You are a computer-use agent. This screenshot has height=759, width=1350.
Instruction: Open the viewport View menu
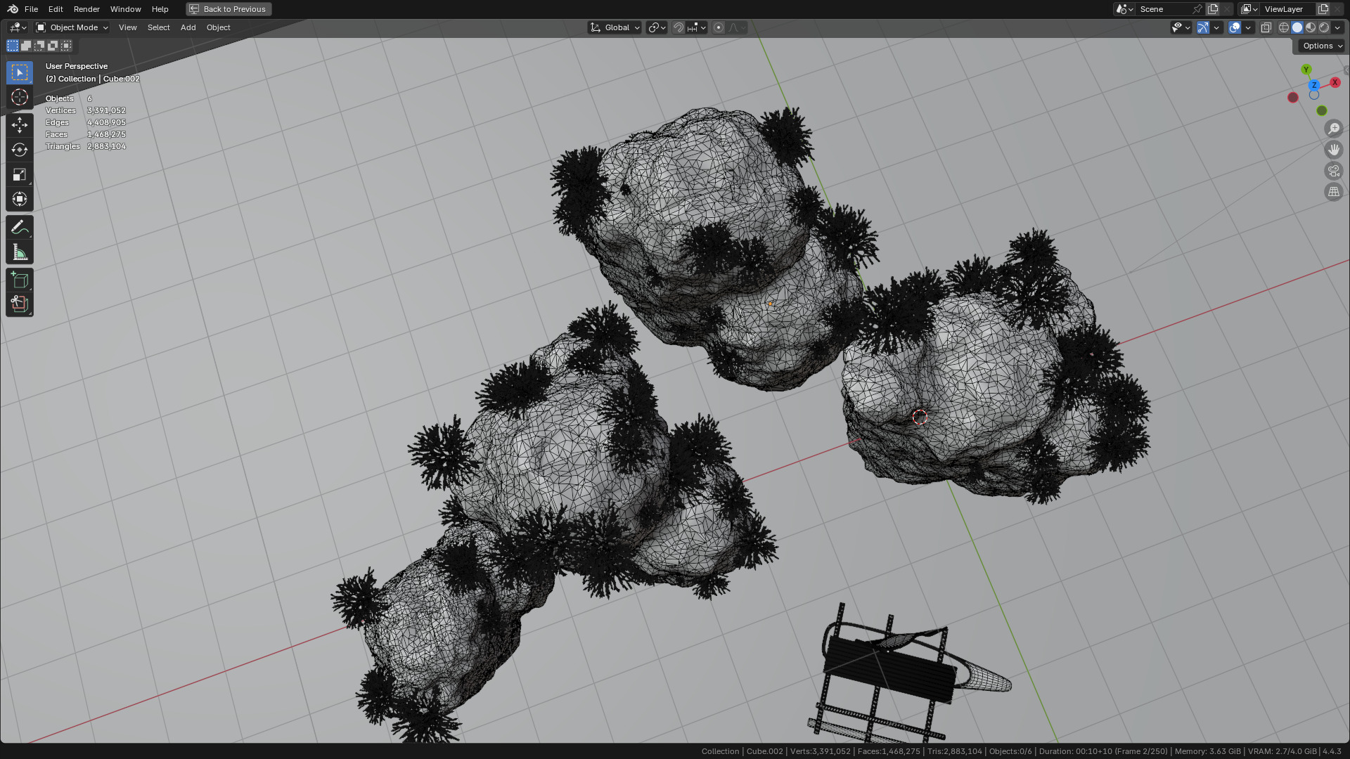(x=128, y=27)
